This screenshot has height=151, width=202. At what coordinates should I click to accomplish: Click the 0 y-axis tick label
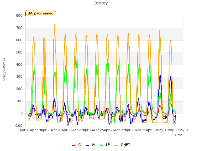click(21, 114)
